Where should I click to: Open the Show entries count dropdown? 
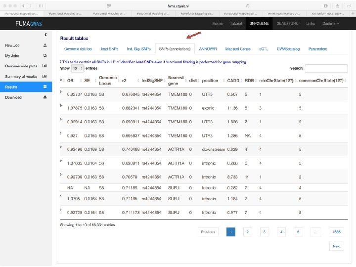pyautogui.click(x=78, y=68)
